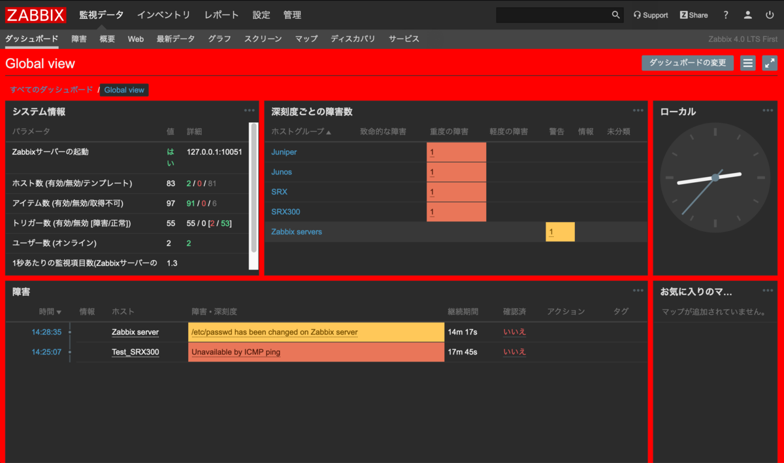This screenshot has width=784, height=463.
Task: Open the Share link
Action: [694, 15]
